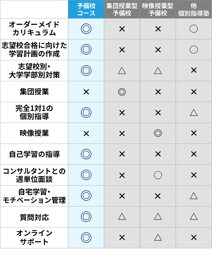Click the 志望校合格に向けた学習計画の作成 row label
Screen dimensions: 212x254
click(34, 50)
